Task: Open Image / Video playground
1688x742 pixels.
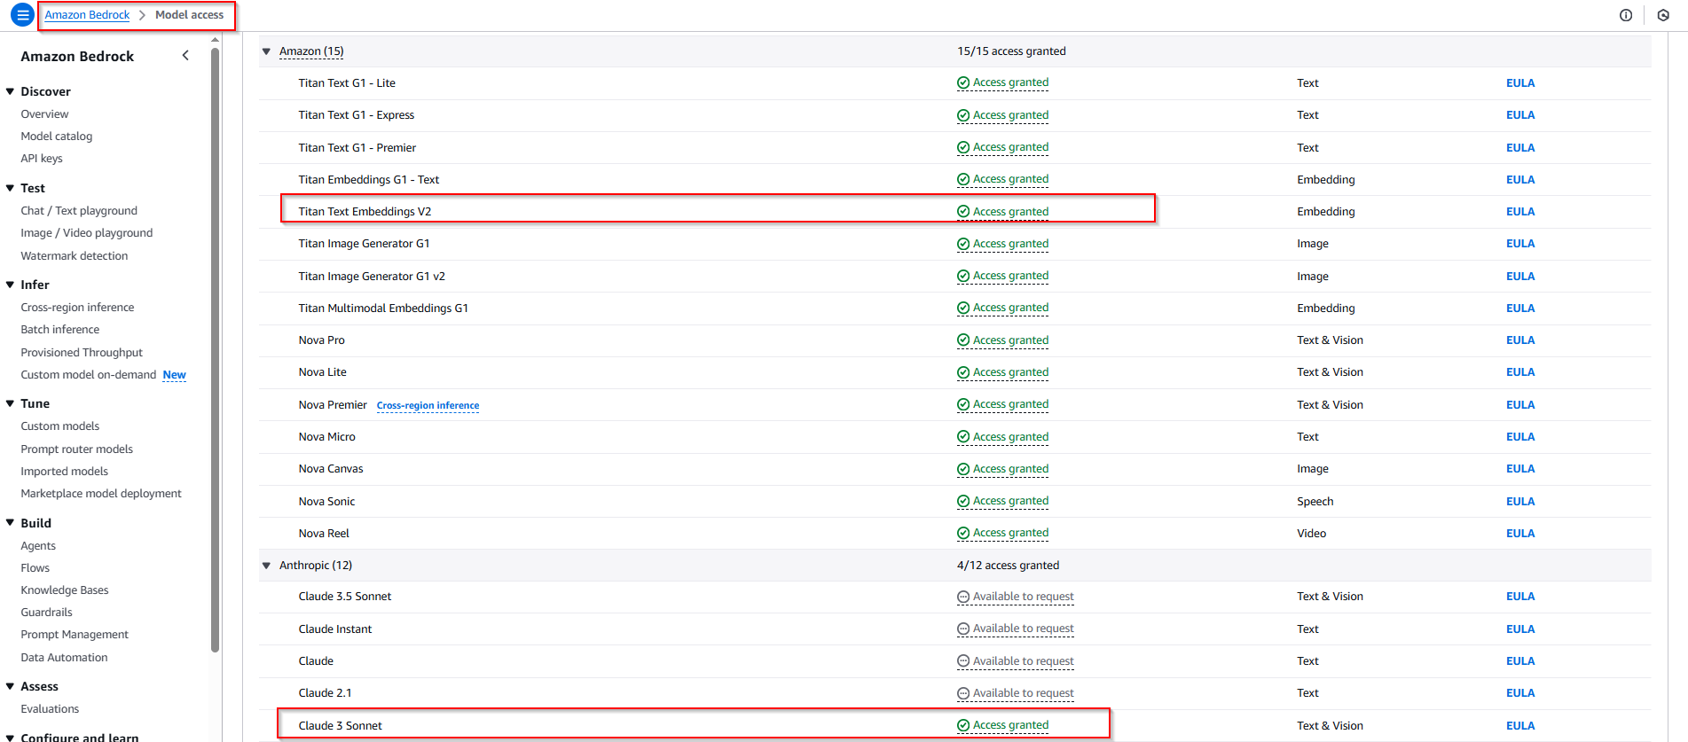Action: tap(87, 233)
